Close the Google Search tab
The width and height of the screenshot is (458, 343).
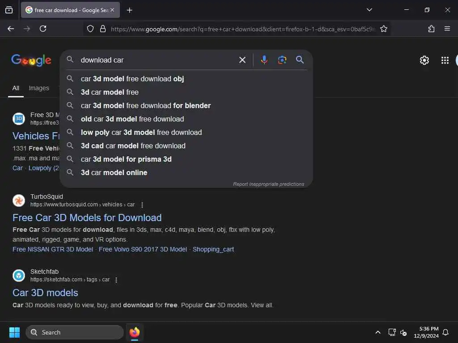point(112,10)
